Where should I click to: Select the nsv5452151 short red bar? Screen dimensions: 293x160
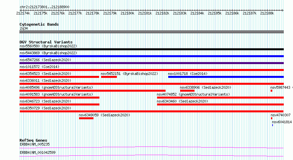pyautogui.click(x=109, y=77)
